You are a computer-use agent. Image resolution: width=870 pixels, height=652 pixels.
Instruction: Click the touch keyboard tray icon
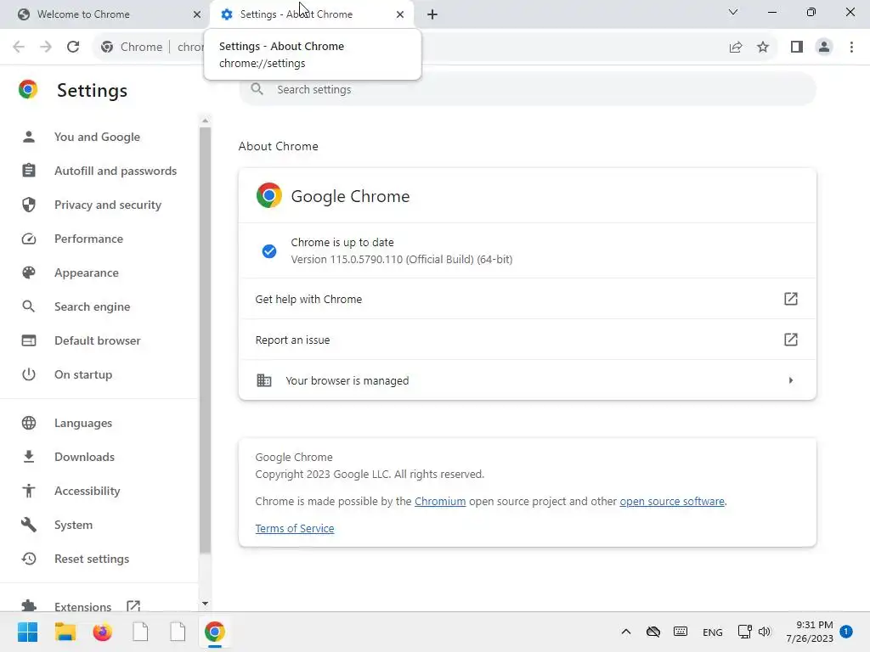tap(681, 632)
